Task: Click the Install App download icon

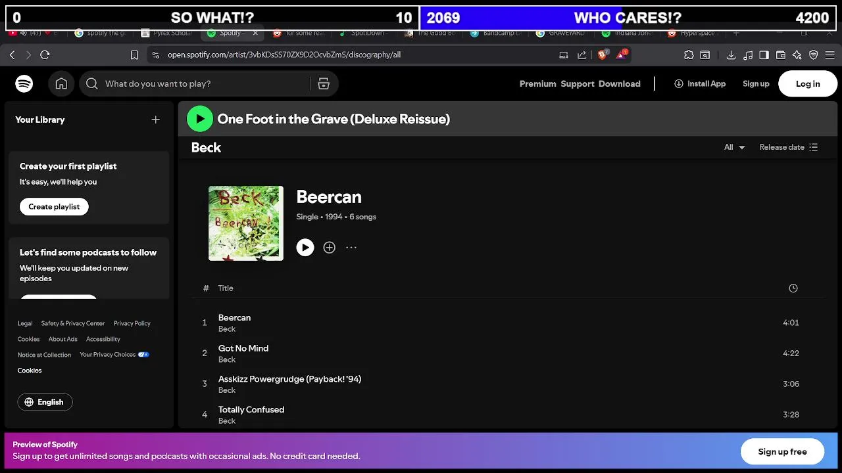Action: [679, 83]
